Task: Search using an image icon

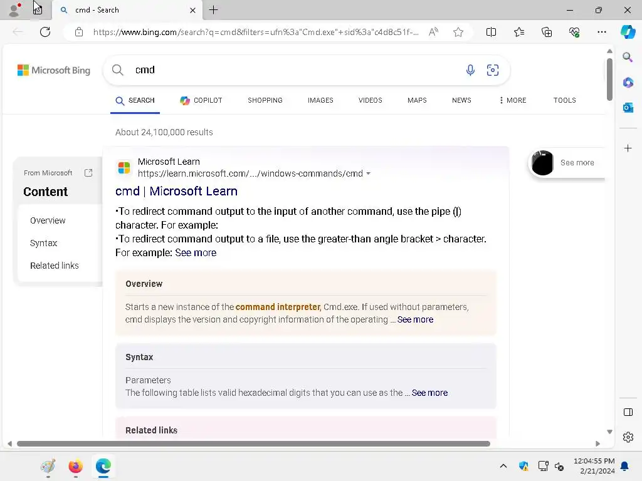Action: [493, 70]
